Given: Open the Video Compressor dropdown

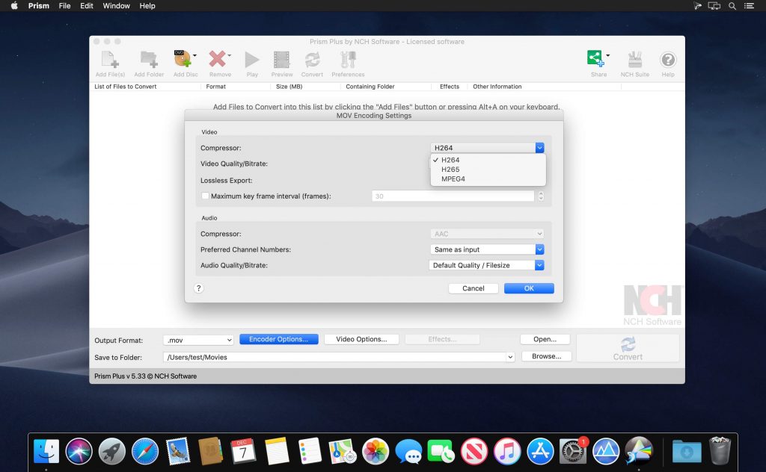Looking at the screenshot, I should (x=487, y=148).
